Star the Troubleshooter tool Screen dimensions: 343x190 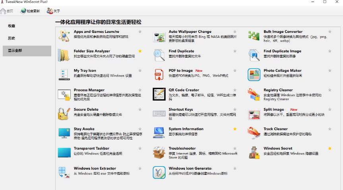235,148
